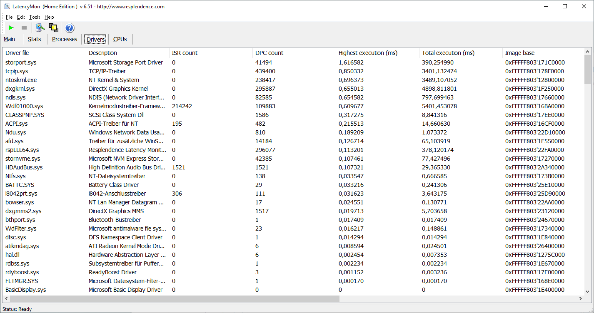Select the rdyboost.sys driver row
This screenshot has width=594, height=313.
[x=293, y=272]
